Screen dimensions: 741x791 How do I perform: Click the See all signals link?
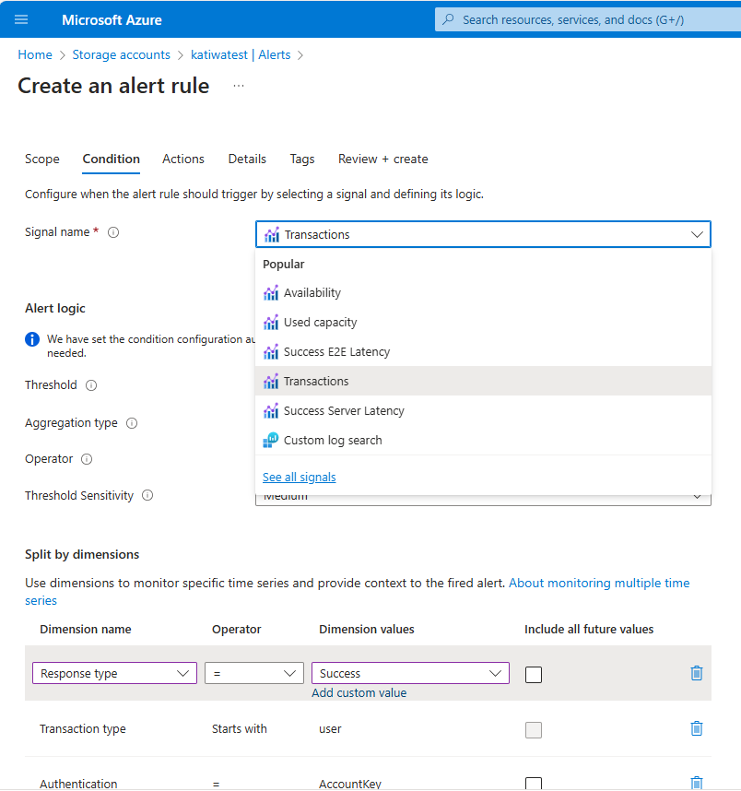[x=300, y=477]
